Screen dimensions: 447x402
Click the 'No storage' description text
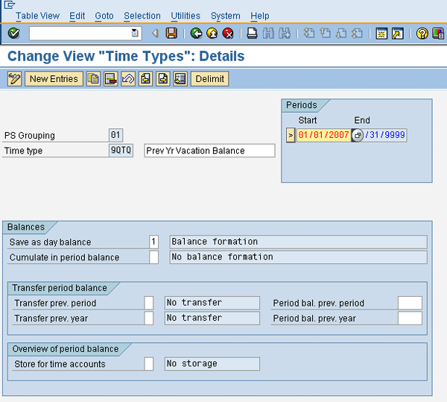click(x=192, y=363)
